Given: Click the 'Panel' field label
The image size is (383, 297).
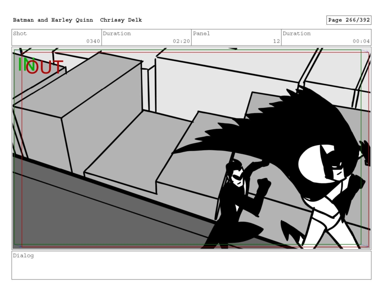Looking at the screenshot, I should coord(201,33).
